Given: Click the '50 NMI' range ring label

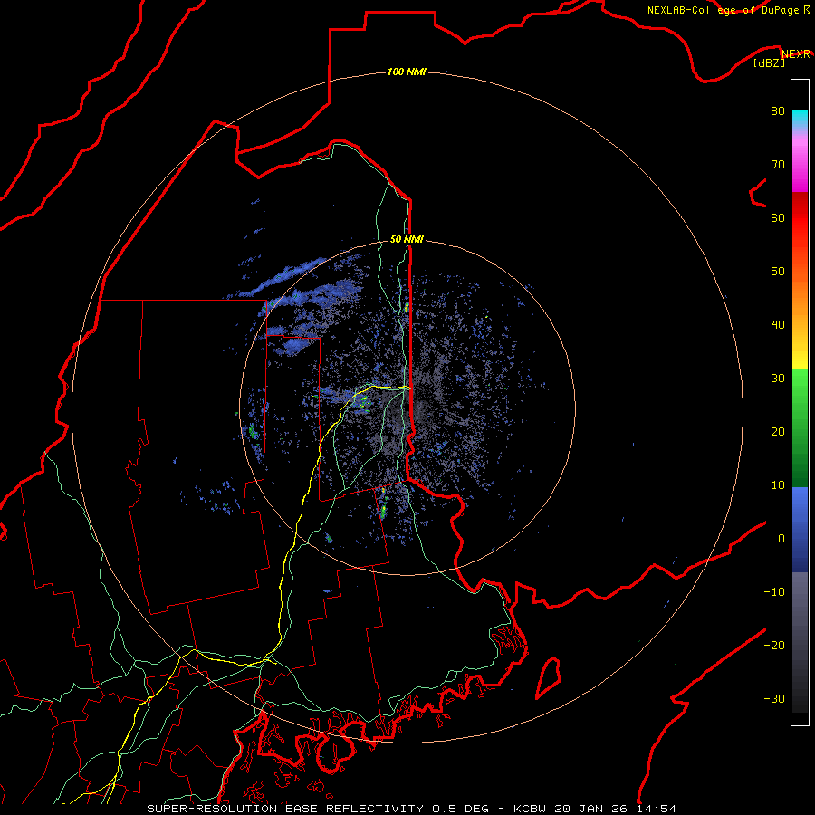Looking at the screenshot, I should (x=407, y=239).
